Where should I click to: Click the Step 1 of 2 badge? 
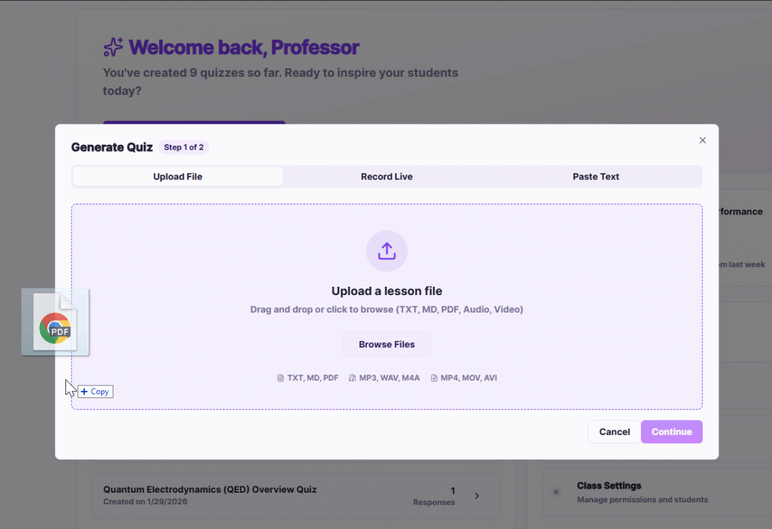(183, 147)
